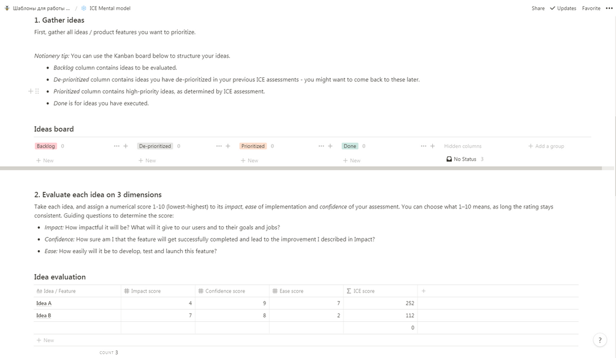Open the Updates panel
Screen dimensions: 616x358
pyautogui.click(x=563, y=9)
